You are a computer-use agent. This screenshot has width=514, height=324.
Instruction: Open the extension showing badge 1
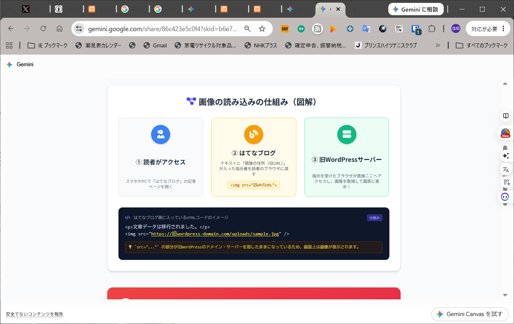tap(416, 29)
